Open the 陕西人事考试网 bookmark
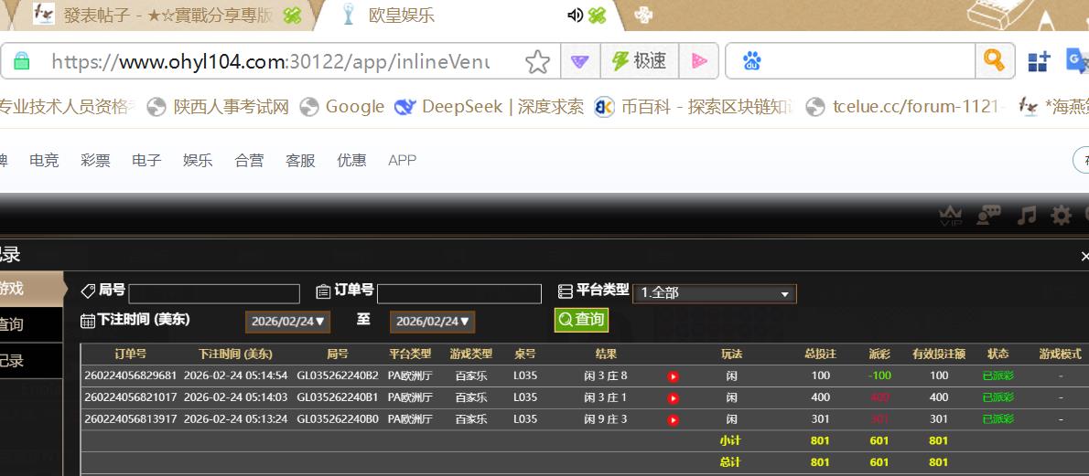This screenshot has width=1089, height=476. point(219,107)
